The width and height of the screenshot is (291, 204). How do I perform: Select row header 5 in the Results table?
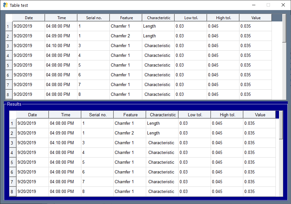click(12, 162)
